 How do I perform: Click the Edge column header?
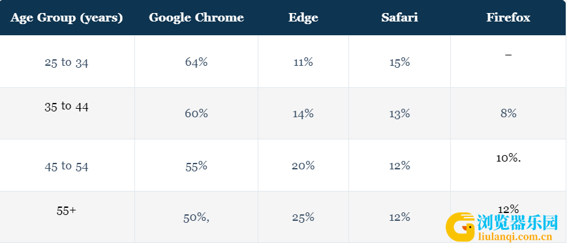point(303,18)
